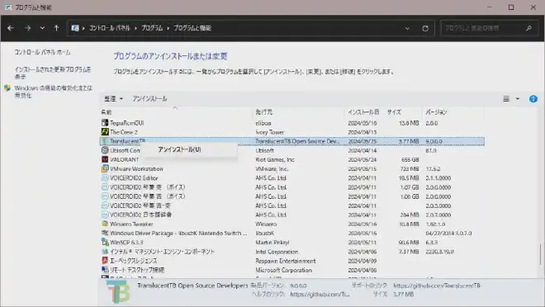Viewport: 545px width, 307px height.
Task: Click The Crew 2 icon
Action: (105, 132)
